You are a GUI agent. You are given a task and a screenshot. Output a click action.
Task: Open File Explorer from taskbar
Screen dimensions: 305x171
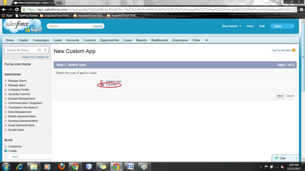(x=34, y=167)
